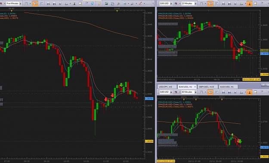
Task: Open the 60 Minutes period dropdown
Action: coord(195,92)
